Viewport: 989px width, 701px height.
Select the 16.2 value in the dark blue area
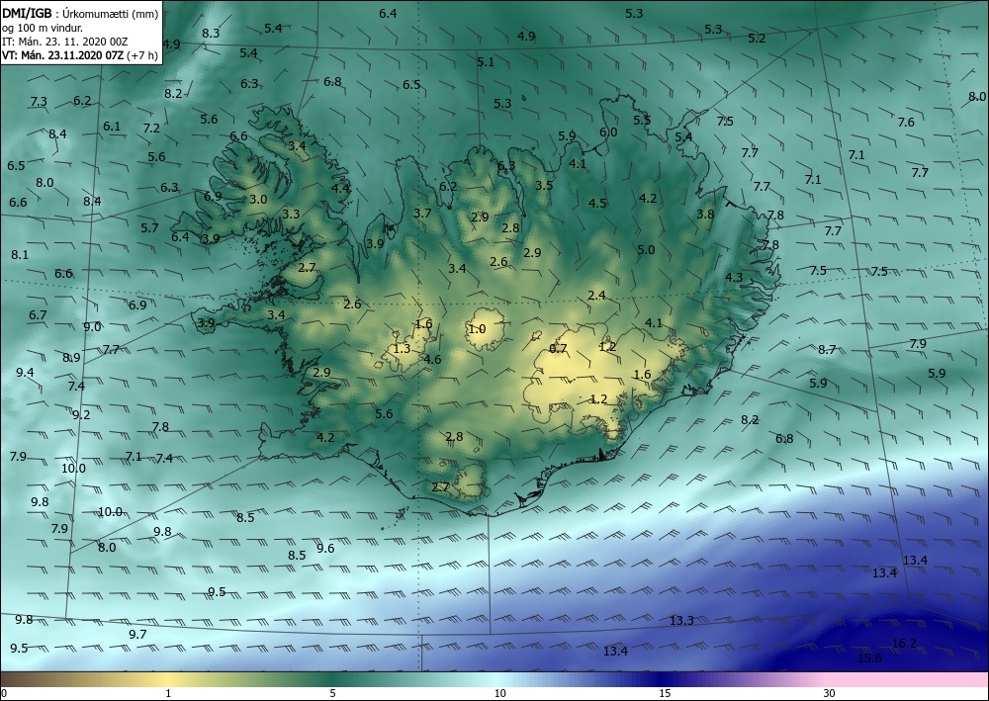click(905, 643)
